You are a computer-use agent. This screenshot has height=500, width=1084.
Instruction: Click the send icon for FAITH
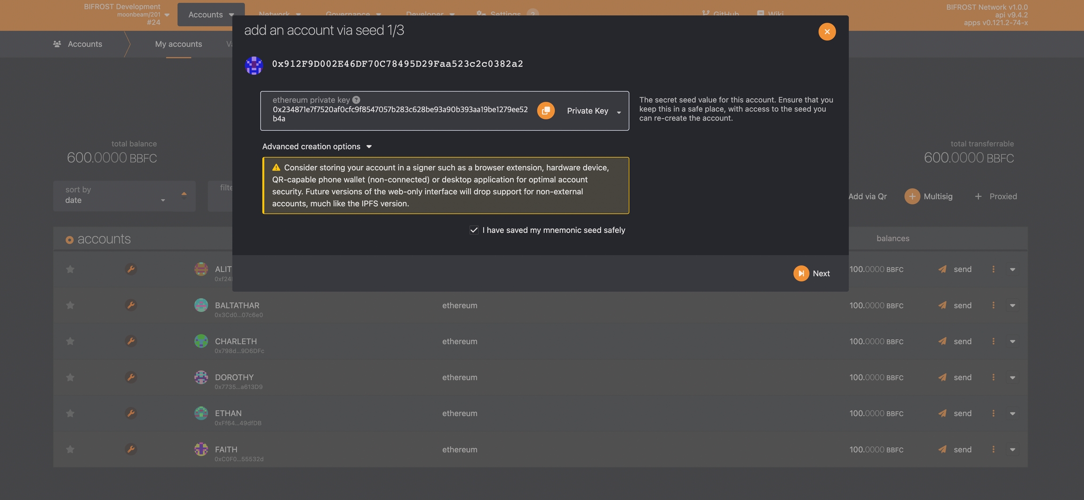click(x=942, y=449)
